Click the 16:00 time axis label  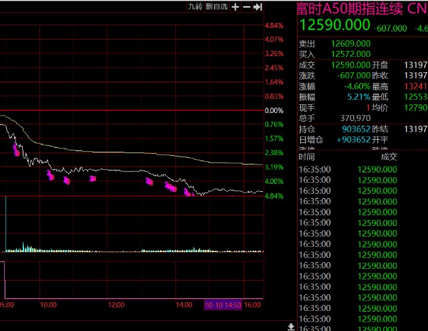click(252, 305)
